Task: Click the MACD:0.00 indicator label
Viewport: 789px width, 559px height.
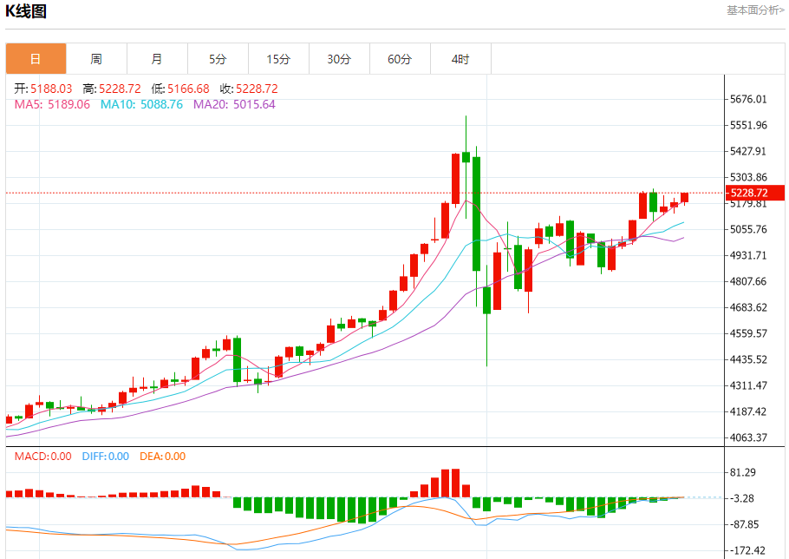Action: click(x=42, y=457)
